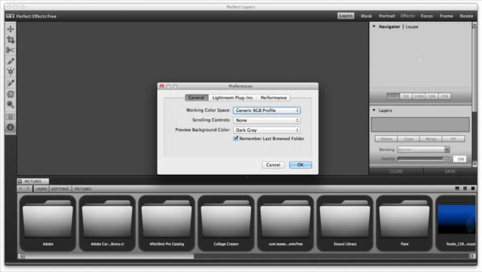Switch to Performance preferences tab

click(273, 97)
